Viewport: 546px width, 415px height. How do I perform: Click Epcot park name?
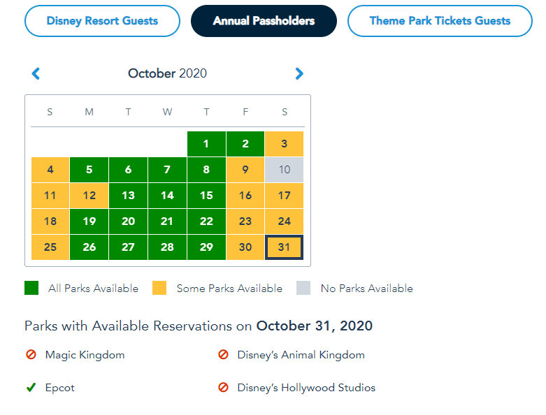tap(60, 387)
